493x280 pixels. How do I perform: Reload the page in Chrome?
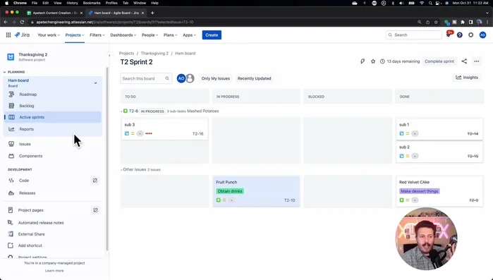click(x=22, y=23)
